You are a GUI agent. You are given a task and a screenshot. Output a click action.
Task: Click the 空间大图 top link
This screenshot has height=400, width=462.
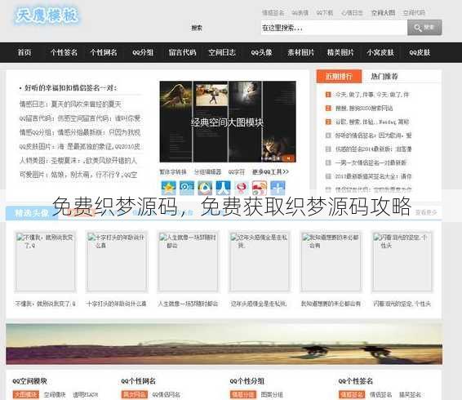pos(383,13)
